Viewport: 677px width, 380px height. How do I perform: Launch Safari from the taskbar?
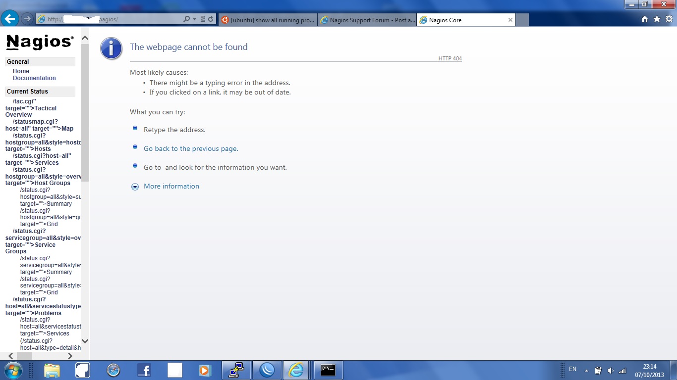113,370
